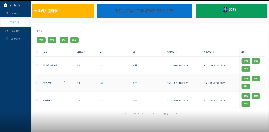Click the total score value 120
The height and width of the screenshot is (132, 269).
point(102,83)
